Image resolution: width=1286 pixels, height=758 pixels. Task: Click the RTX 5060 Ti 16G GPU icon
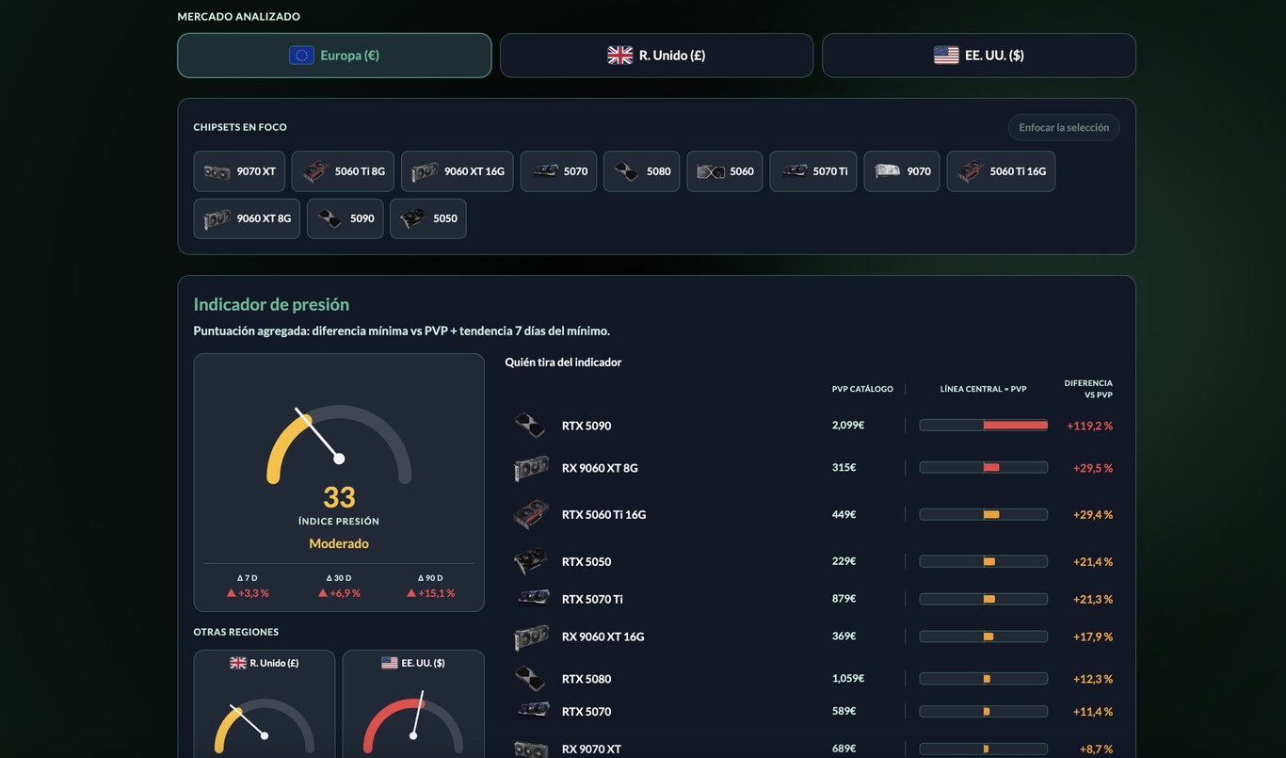[x=531, y=514]
